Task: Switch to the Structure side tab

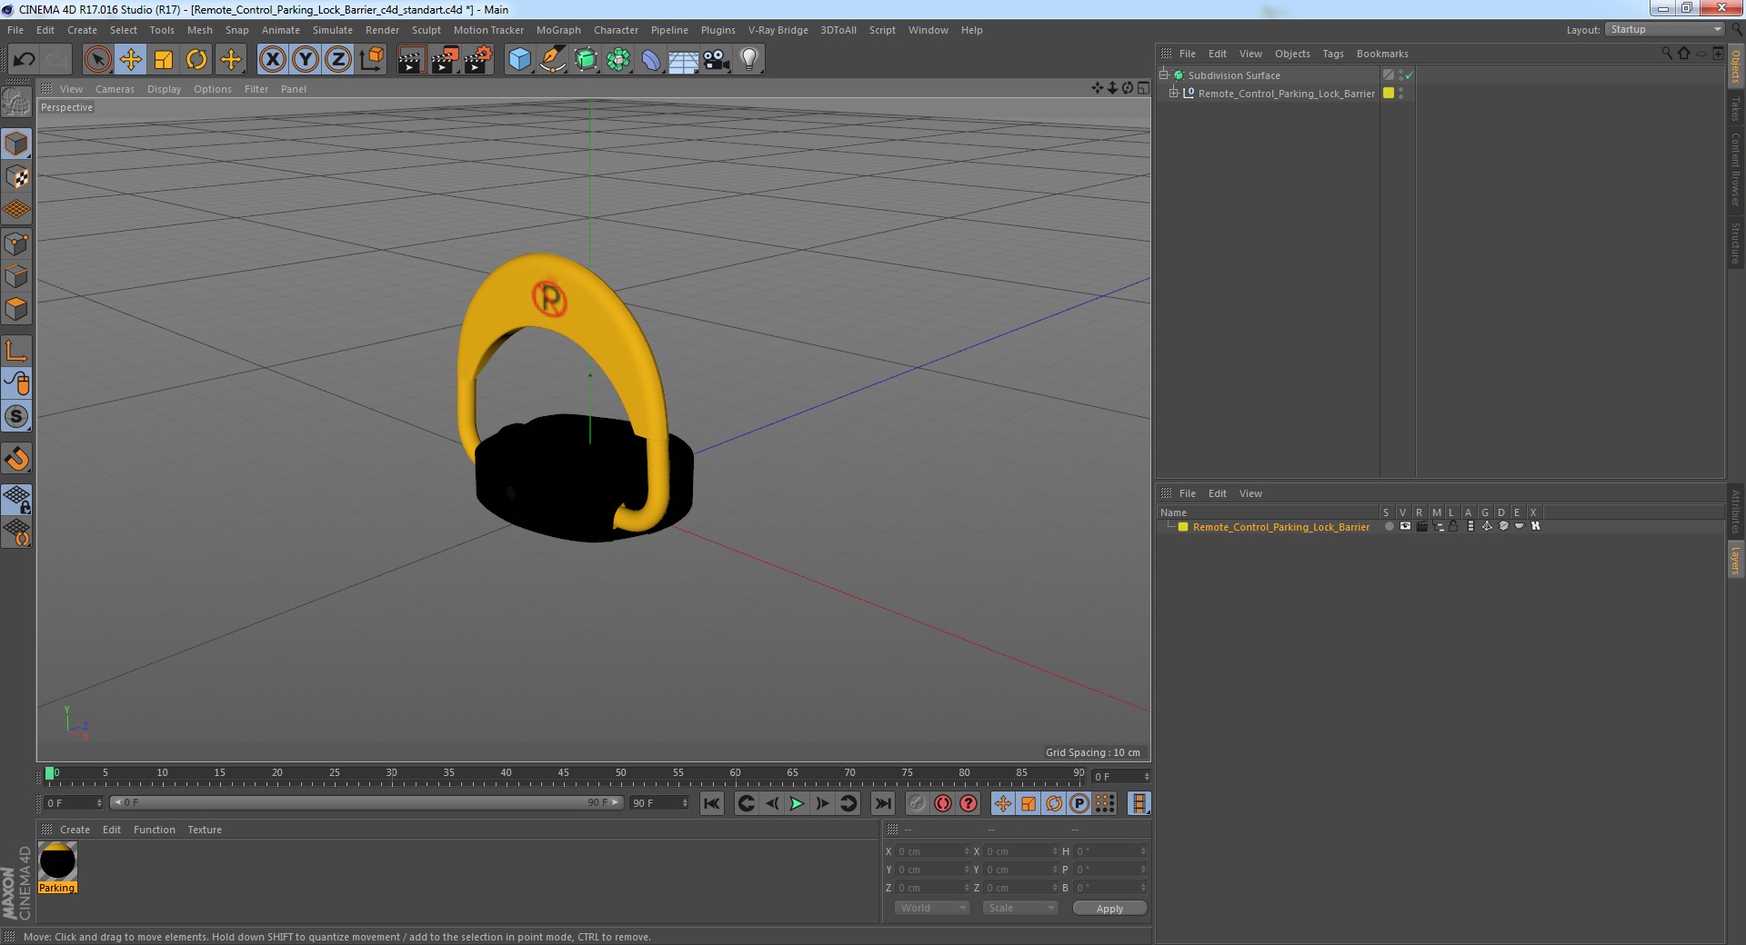Action: [x=1735, y=243]
